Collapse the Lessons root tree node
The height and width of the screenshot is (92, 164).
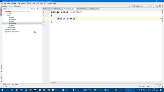tap(3, 11)
